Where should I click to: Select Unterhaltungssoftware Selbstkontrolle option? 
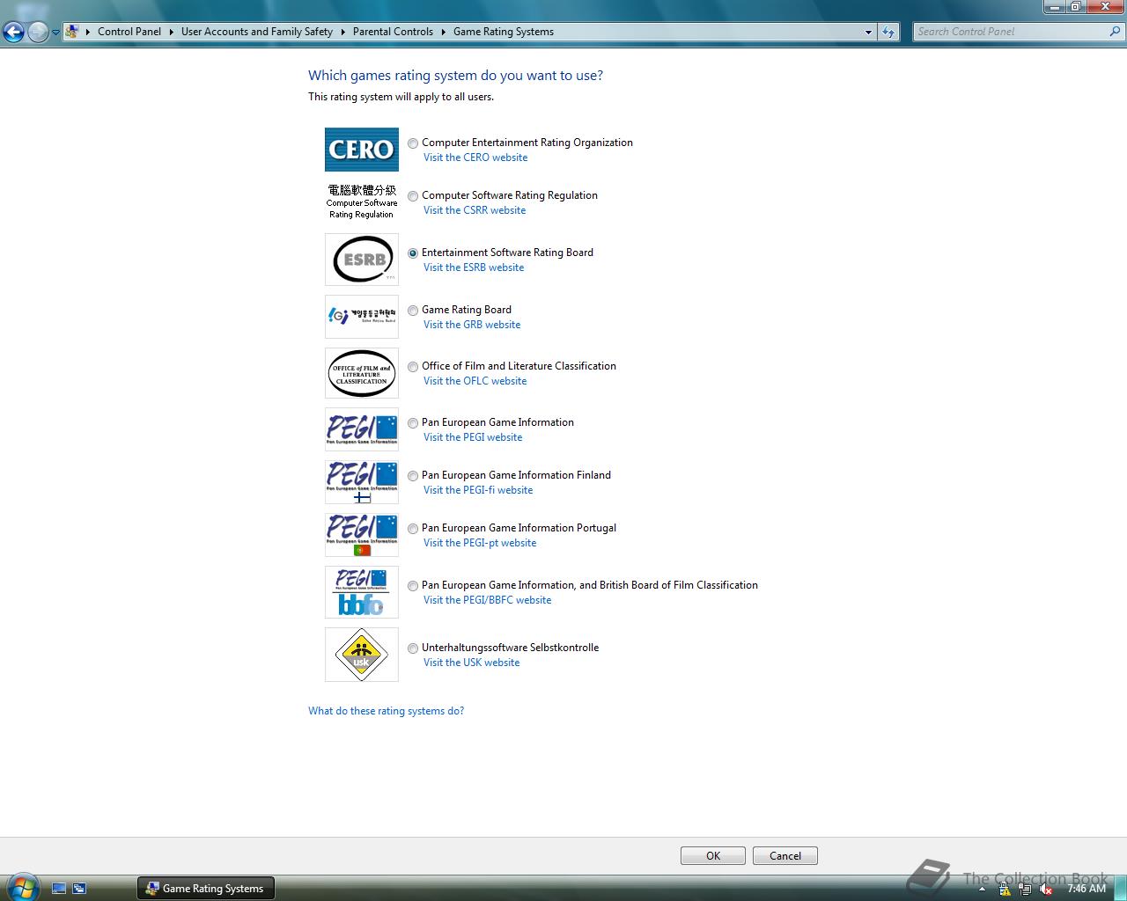[413, 648]
